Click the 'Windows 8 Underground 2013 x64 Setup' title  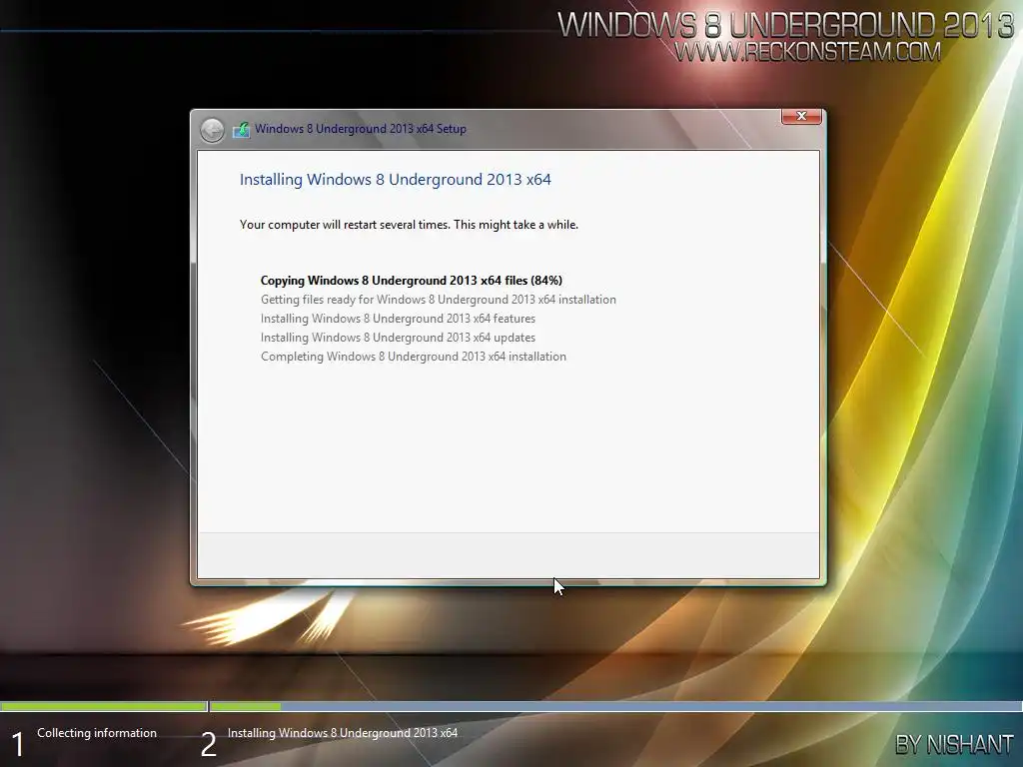click(x=360, y=129)
